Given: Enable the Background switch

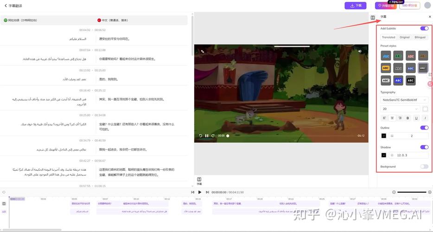Looking at the screenshot, I should (x=425, y=167).
